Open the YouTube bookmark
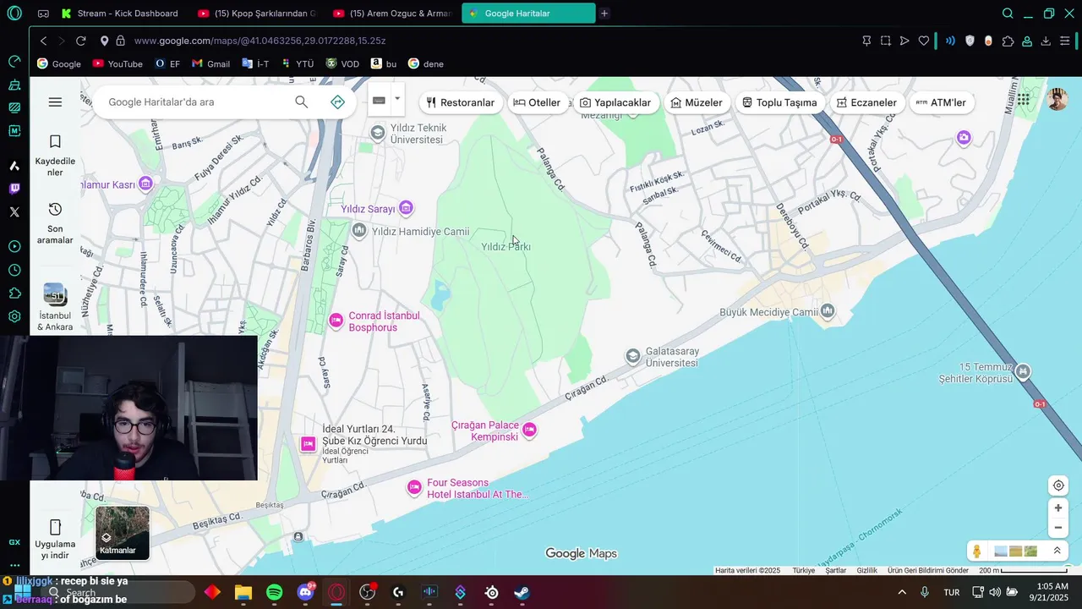This screenshot has height=609, width=1082. pyautogui.click(x=117, y=63)
